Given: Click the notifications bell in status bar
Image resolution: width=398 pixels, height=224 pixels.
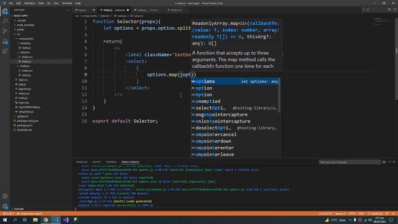Looking at the screenshot, I should (394, 213).
